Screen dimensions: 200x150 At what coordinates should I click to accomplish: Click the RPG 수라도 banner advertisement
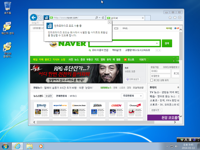click(76, 74)
